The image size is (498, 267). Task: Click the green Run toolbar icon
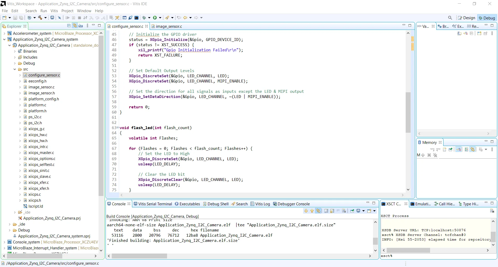(155, 18)
